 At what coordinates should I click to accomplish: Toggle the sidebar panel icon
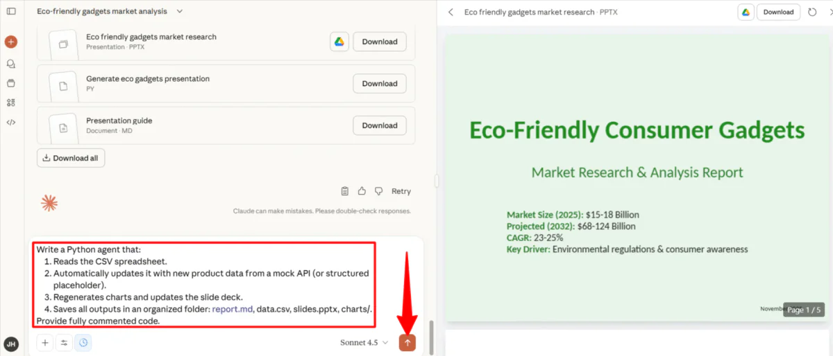11,12
